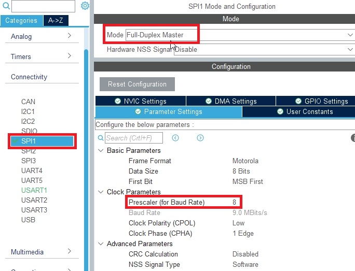Viewport: 355px width, 271px height.
Task: Click the Frame Format label
Action: [x=150, y=161]
